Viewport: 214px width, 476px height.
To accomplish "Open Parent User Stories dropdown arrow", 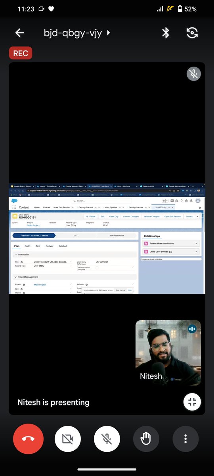I will [x=197, y=244].
